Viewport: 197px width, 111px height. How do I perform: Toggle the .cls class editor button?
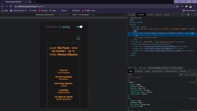point(186,75)
